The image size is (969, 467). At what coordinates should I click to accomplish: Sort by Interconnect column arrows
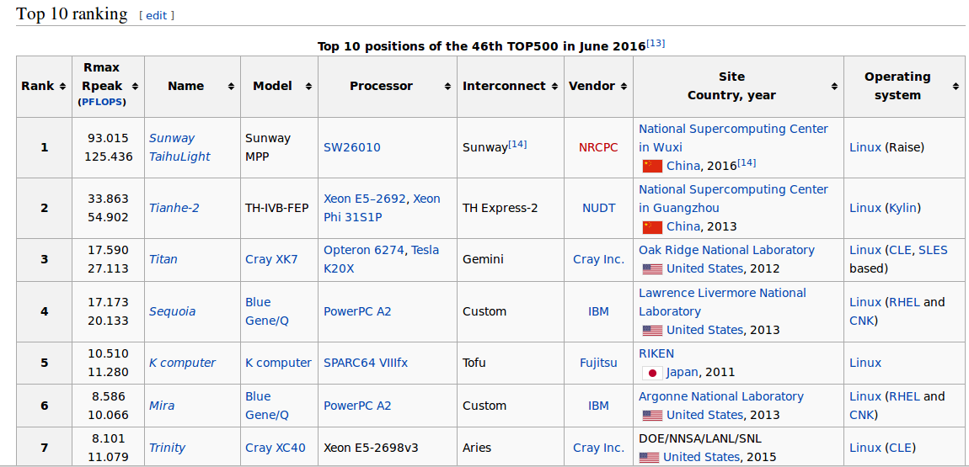(555, 87)
